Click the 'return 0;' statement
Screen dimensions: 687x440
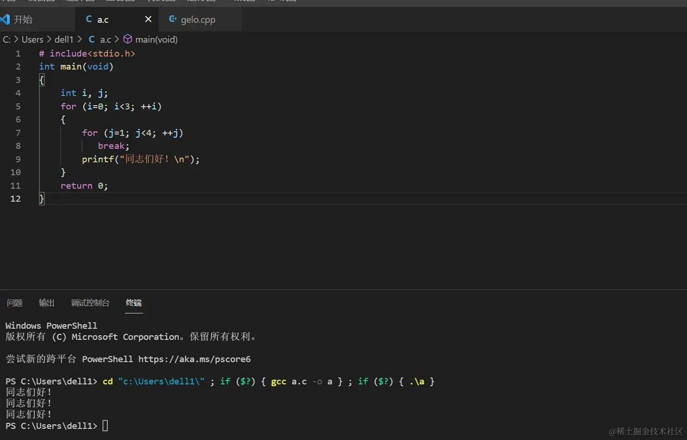point(84,185)
